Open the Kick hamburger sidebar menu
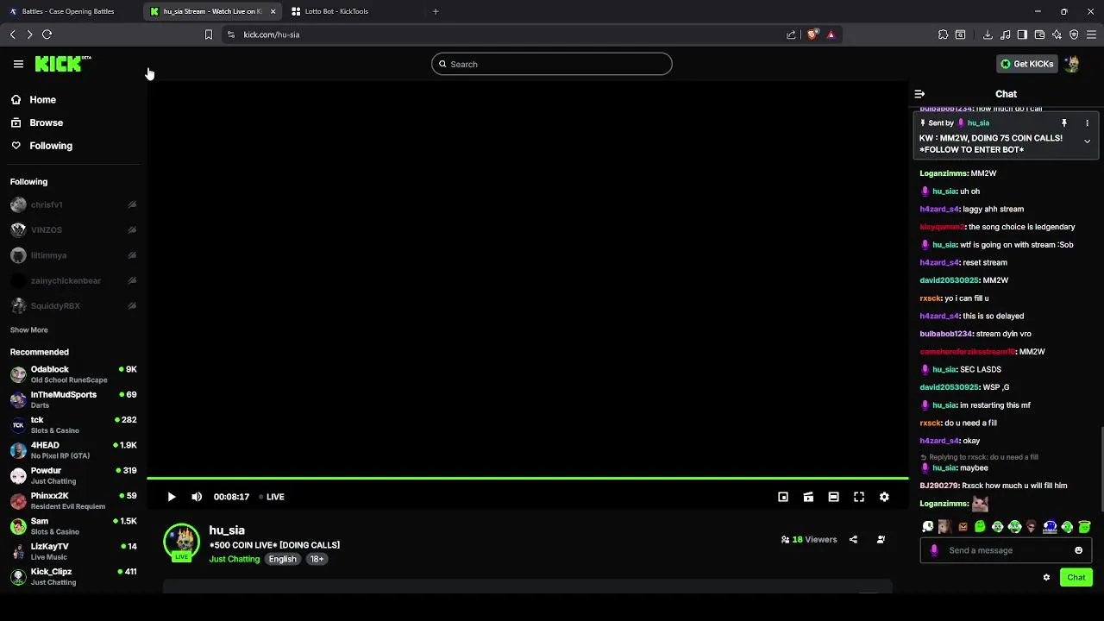This screenshot has width=1104, height=621. (18, 64)
